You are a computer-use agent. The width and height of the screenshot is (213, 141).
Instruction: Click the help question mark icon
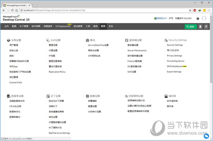(x=198, y=19)
